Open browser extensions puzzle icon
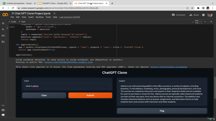 [198, 8]
